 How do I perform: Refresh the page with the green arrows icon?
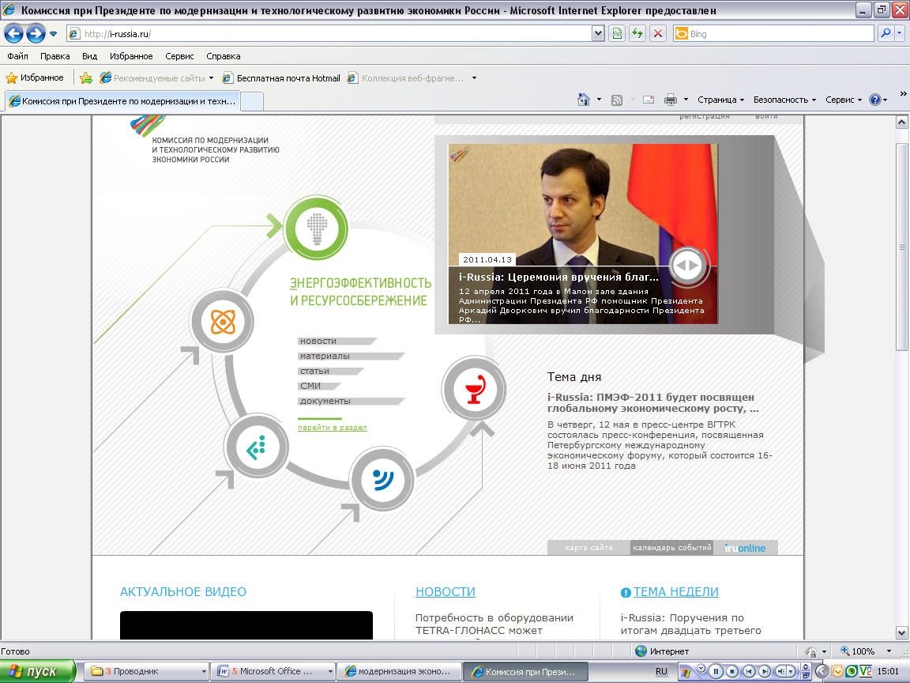coord(637,34)
